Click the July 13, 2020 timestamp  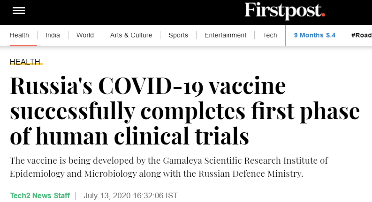tap(131, 195)
